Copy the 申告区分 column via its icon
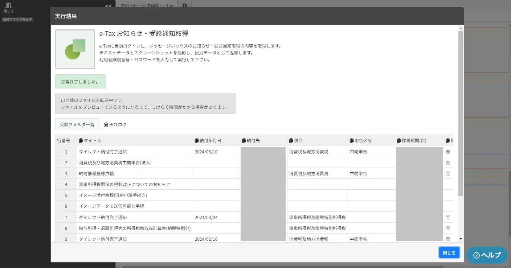 (x=352, y=140)
